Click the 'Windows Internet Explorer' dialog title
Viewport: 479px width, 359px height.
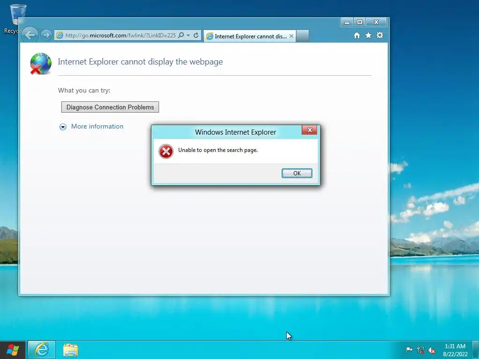click(236, 132)
